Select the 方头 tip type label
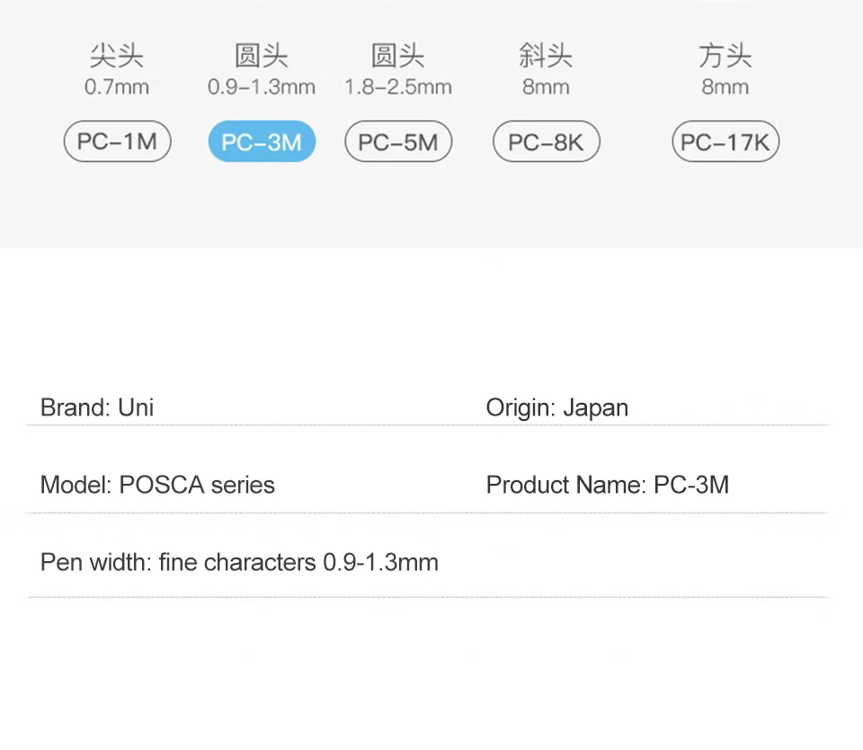This screenshot has height=750, width=863. tap(725, 57)
